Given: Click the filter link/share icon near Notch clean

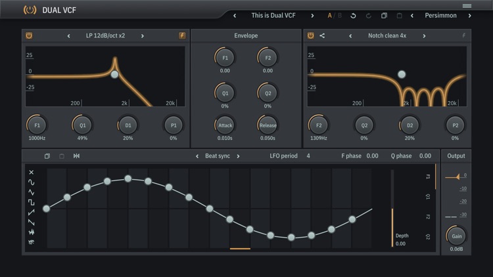Looking at the screenshot, I should pos(322,35).
